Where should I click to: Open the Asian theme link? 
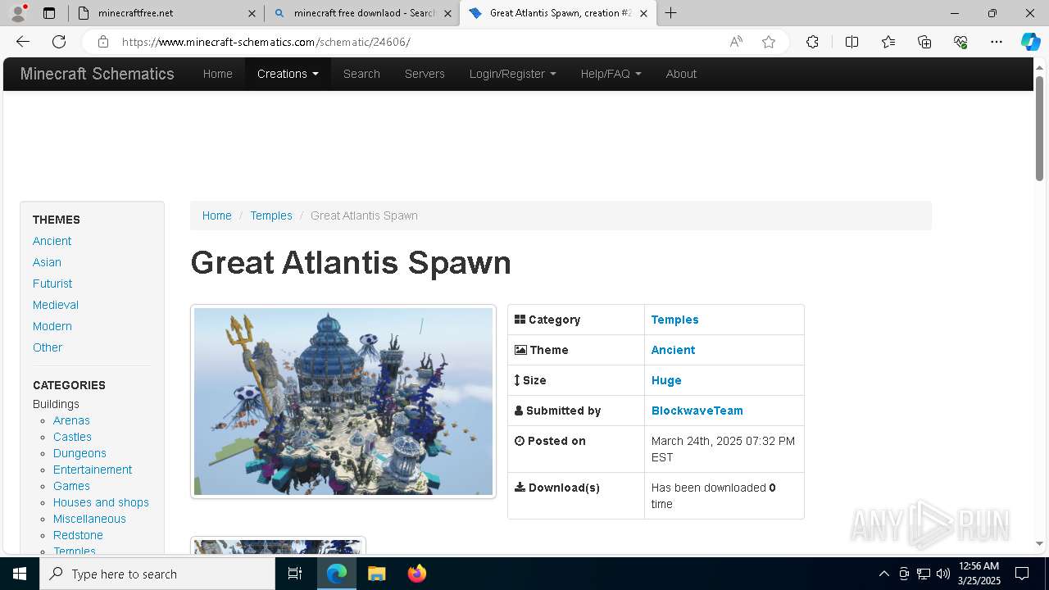click(47, 262)
